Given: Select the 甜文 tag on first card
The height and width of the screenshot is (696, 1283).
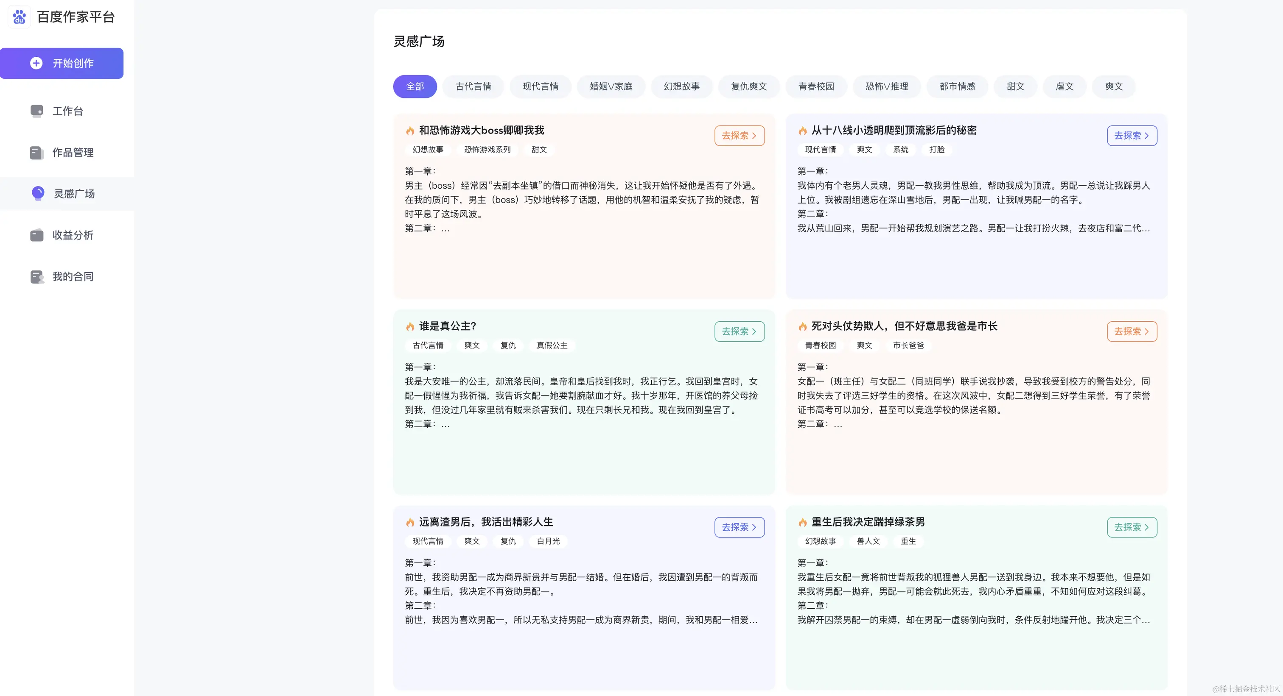Looking at the screenshot, I should 539,150.
